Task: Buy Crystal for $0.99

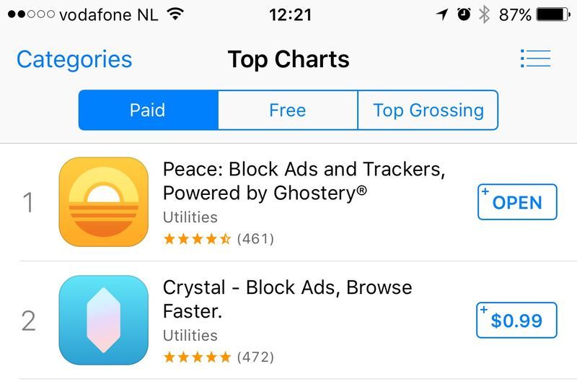Action: point(517,320)
